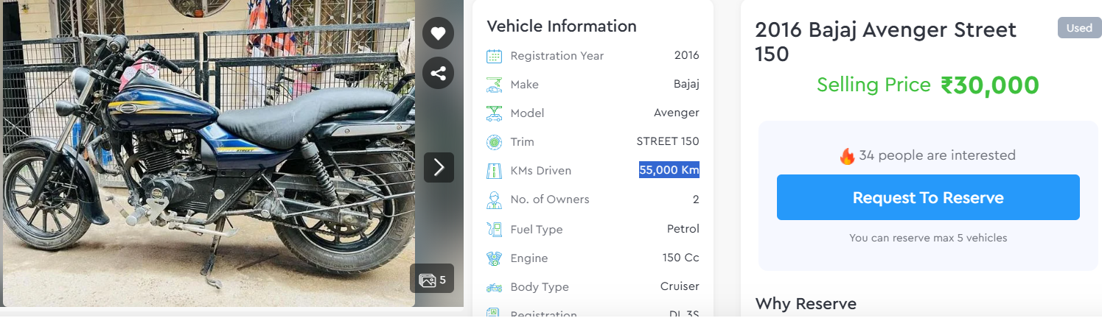Screen dimensions: 1102x318
Task: Open photo gallery with 5 images badge
Action: pos(432,279)
